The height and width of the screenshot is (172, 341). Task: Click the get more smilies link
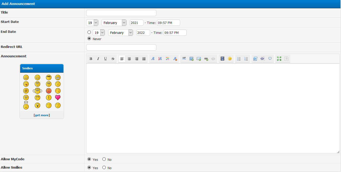pyautogui.click(x=42, y=115)
